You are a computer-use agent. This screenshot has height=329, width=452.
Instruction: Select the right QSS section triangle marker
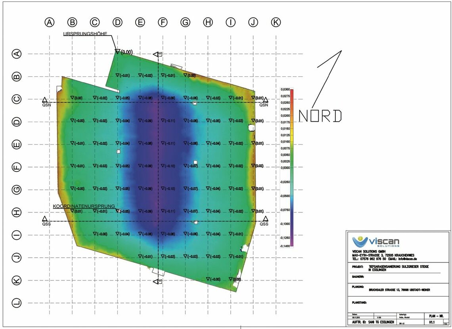266,219
